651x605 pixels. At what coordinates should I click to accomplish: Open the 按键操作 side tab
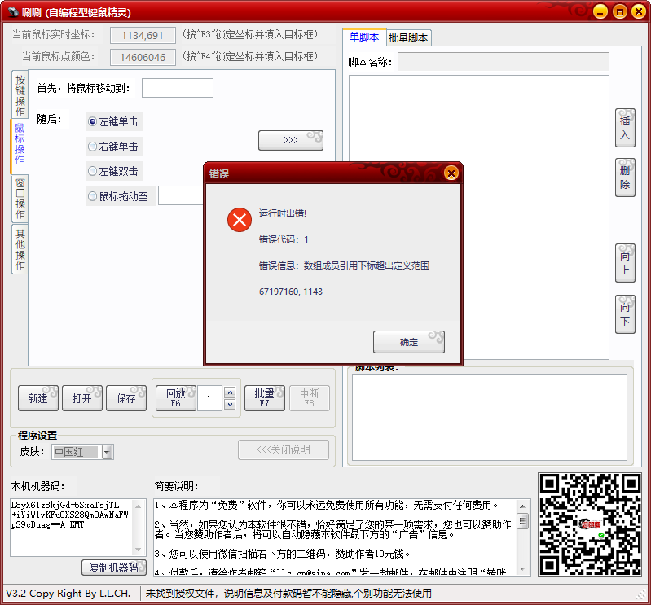[20, 94]
